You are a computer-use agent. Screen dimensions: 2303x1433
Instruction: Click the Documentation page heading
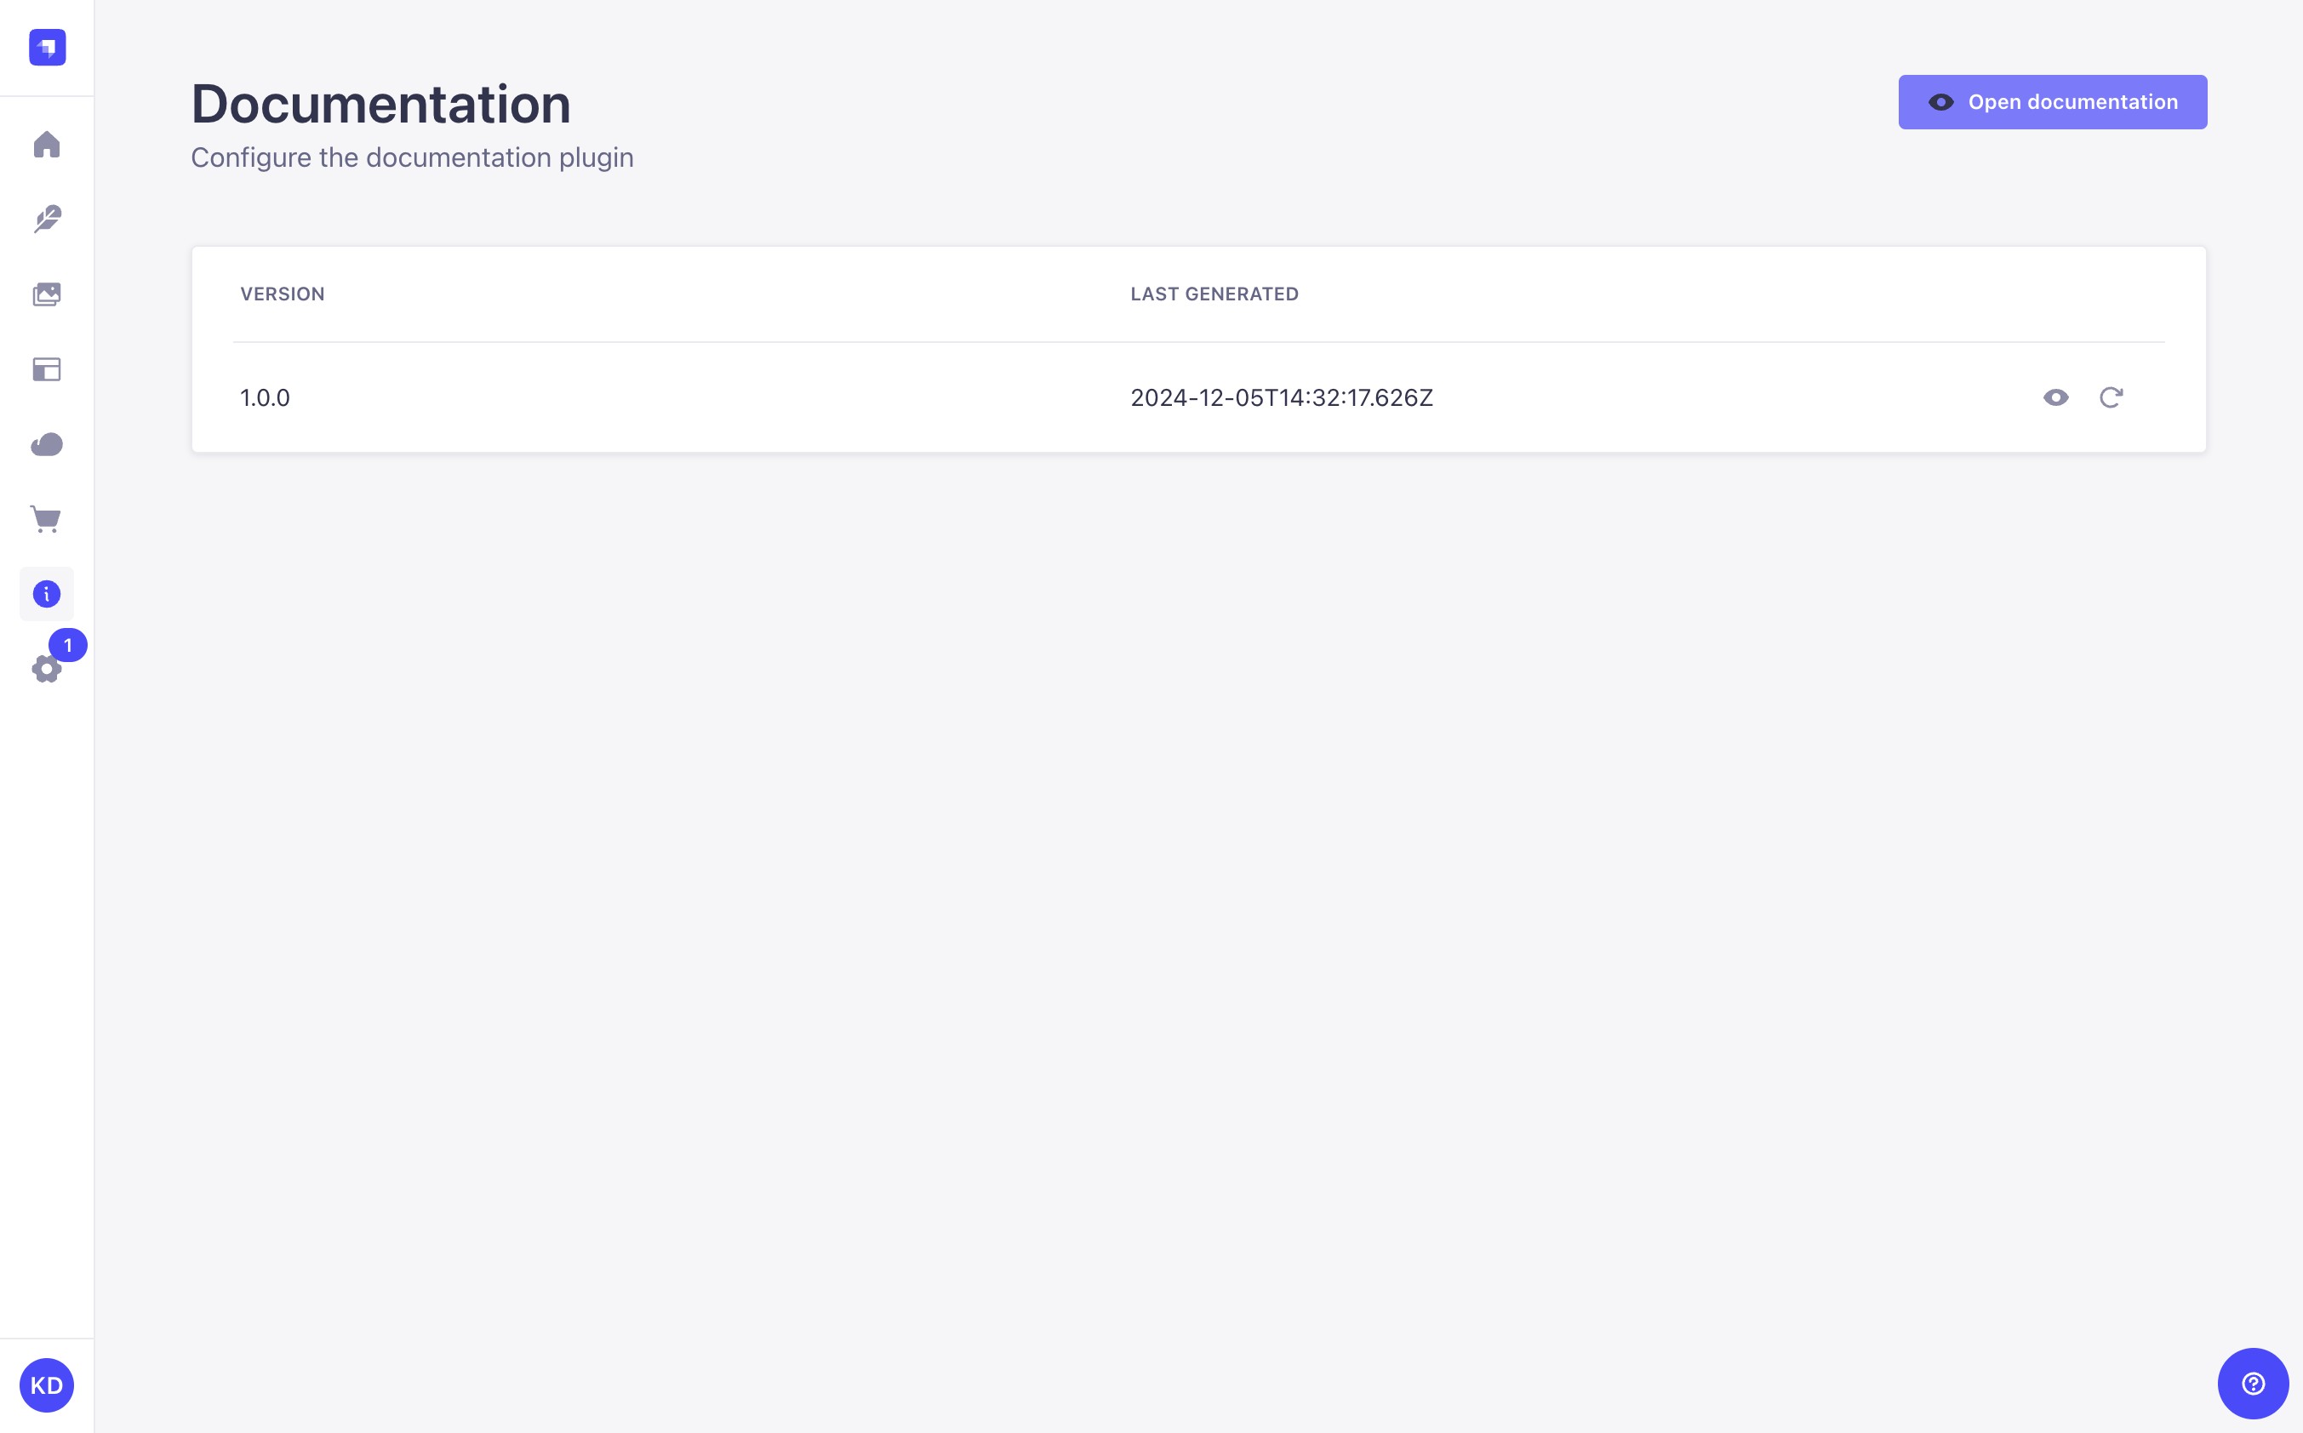pyautogui.click(x=381, y=105)
